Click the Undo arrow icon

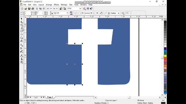48,9
